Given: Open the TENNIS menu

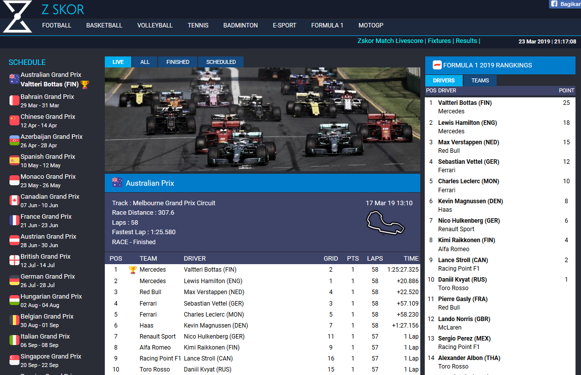Looking at the screenshot, I should pyautogui.click(x=198, y=25).
